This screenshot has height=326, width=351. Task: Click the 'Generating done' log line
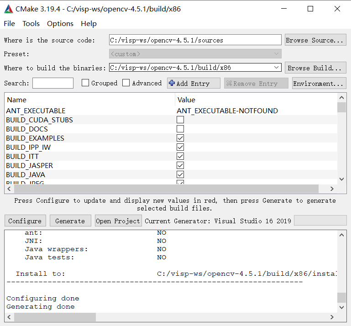pos(41,306)
